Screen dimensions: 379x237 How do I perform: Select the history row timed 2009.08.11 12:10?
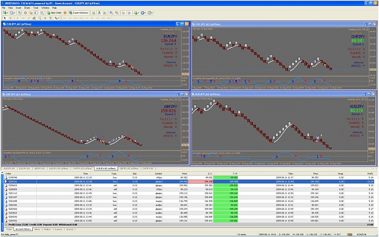(x=189, y=178)
